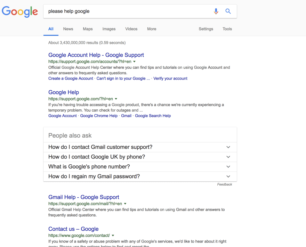The width and height of the screenshot is (306, 247).
Task: Open dropdown arrow beside www.google.com/contact URL
Action: click(x=113, y=236)
